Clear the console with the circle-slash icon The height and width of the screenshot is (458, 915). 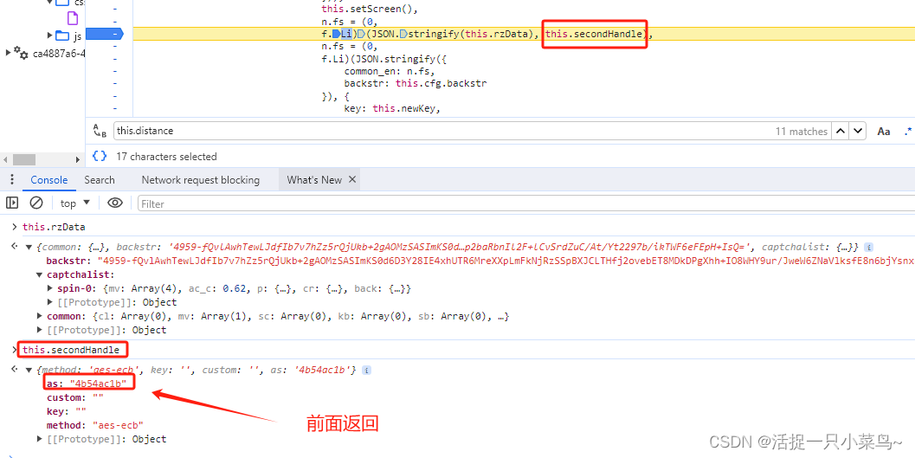[36, 203]
